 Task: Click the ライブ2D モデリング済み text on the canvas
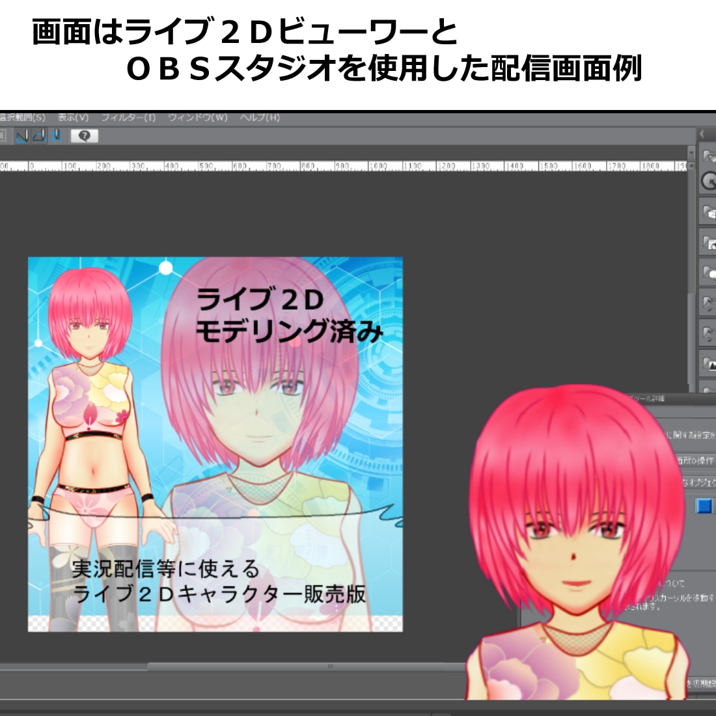pos(288,315)
